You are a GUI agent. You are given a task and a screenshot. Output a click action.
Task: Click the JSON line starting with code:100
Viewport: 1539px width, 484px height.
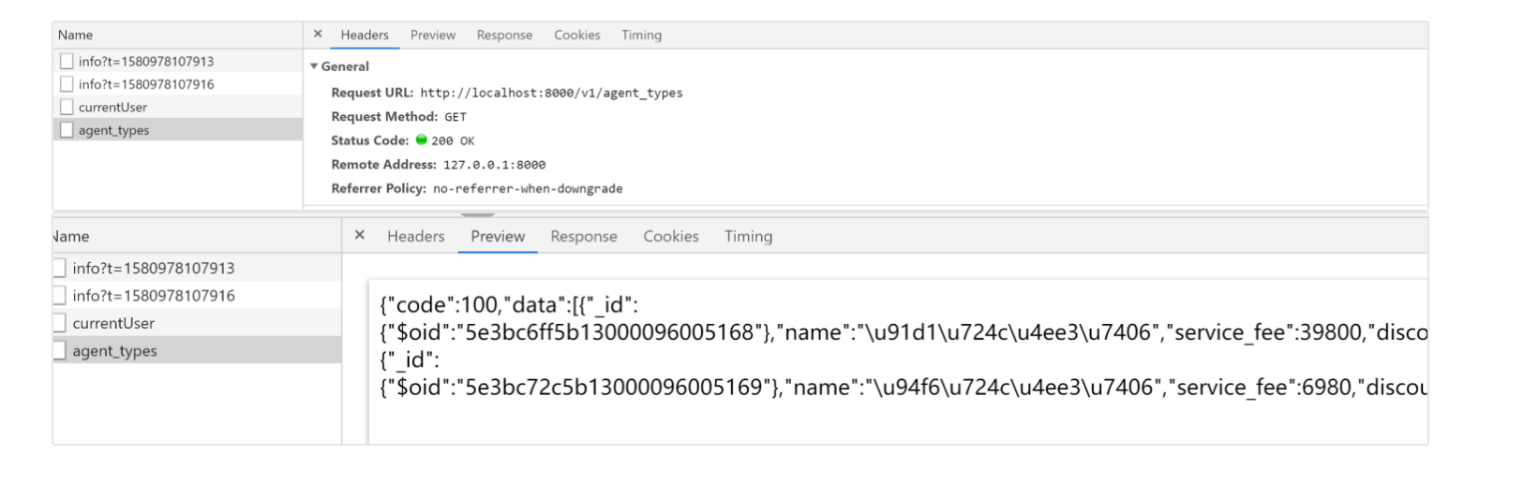point(509,305)
